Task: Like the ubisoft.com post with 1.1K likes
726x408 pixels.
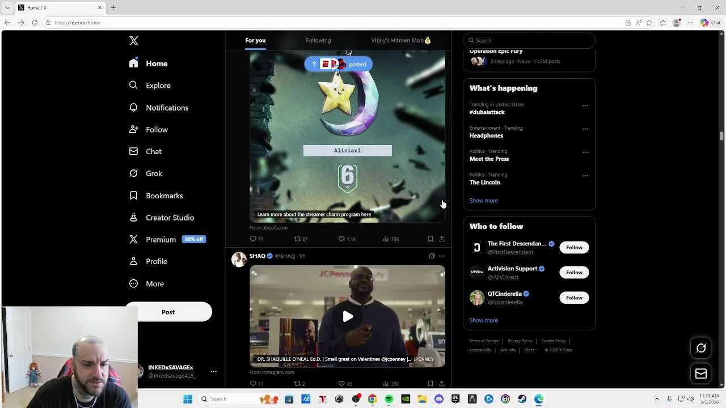Action: coord(347,239)
